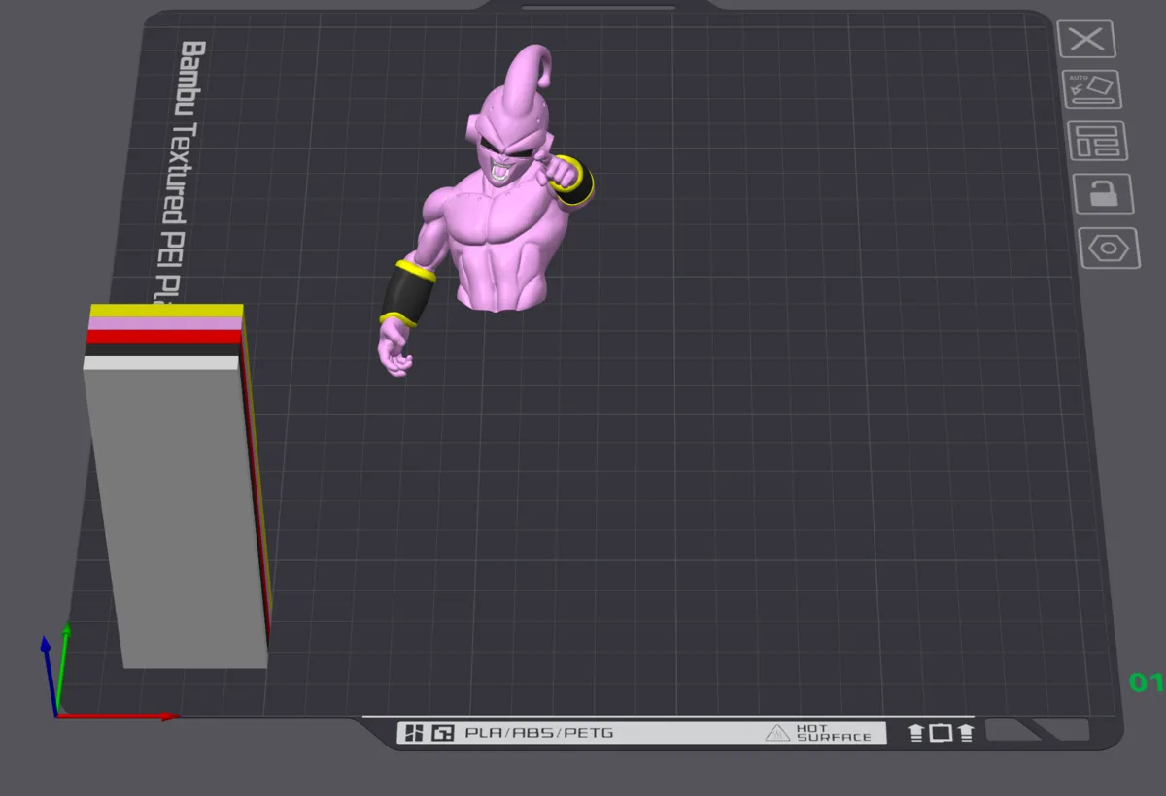Open plate settings hexagon icon
The height and width of the screenshot is (796, 1166).
[x=1109, y=249]
